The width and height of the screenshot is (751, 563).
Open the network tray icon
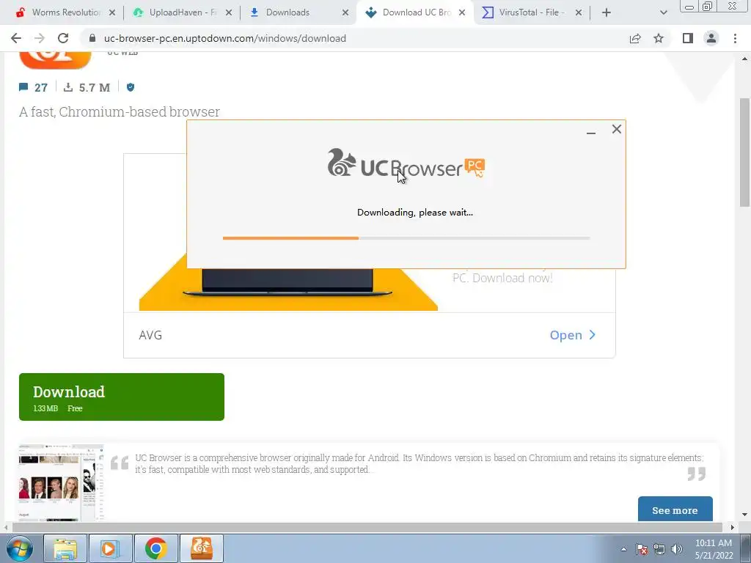coord(659,549)
